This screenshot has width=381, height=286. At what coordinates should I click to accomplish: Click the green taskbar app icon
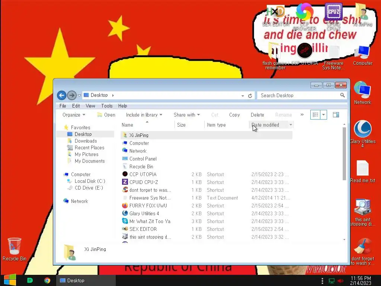(x=30, y=280)
